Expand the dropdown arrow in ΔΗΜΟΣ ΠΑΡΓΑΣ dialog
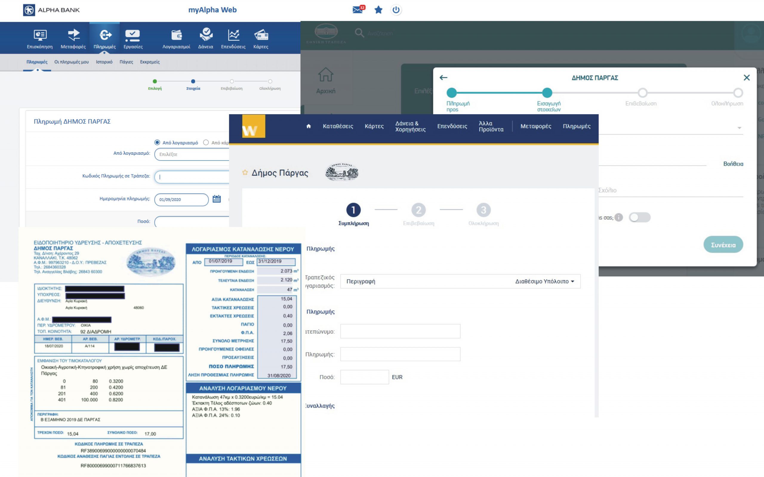Screen dimensions: 764x477 click(740, 128)
